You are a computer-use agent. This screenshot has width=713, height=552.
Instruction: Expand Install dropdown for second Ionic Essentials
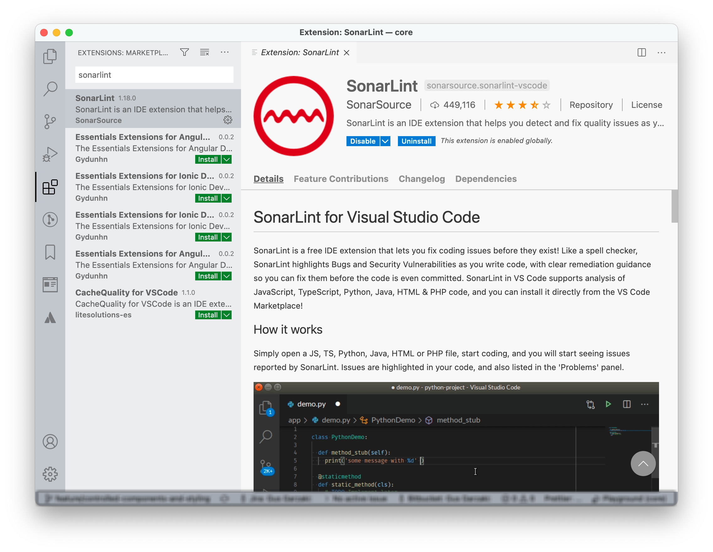(227, 237)
